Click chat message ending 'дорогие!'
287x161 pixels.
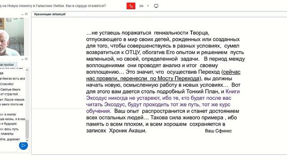(10, 139)
